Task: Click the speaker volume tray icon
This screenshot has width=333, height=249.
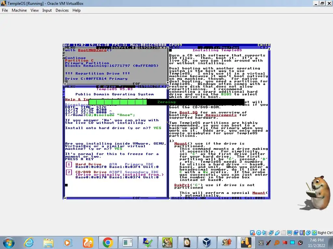Action: pos(300,243)
